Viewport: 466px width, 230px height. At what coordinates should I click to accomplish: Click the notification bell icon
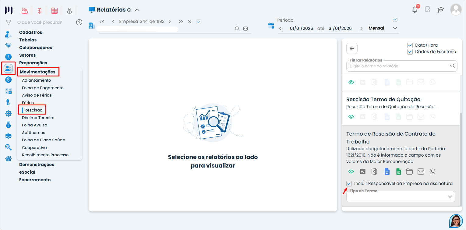click(x=415, y=9)
